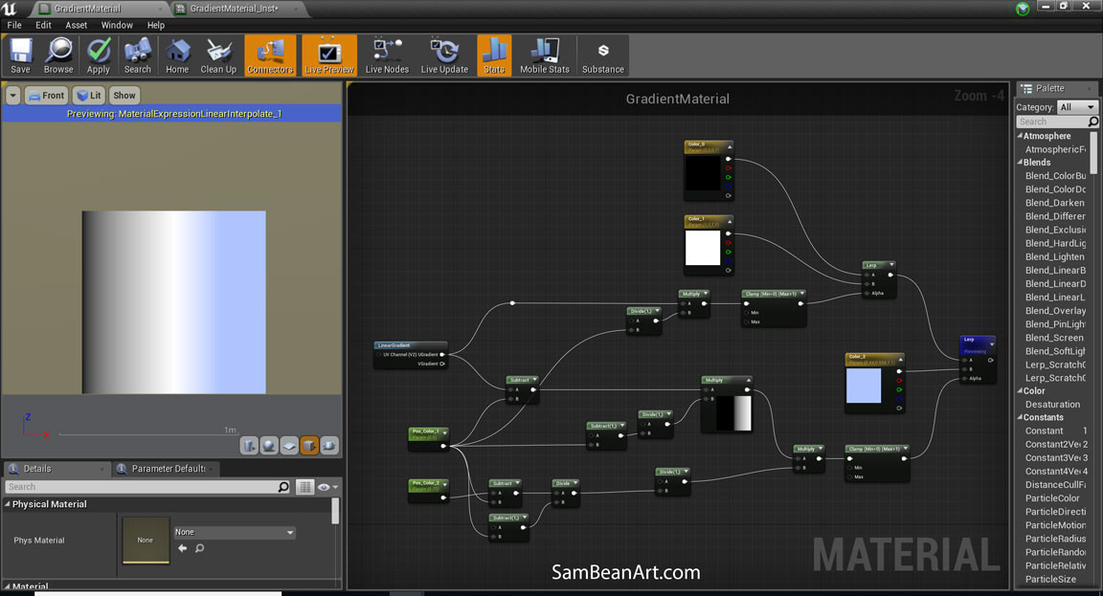
Task: Click the reroute node on the top wire
Action: 512,303
